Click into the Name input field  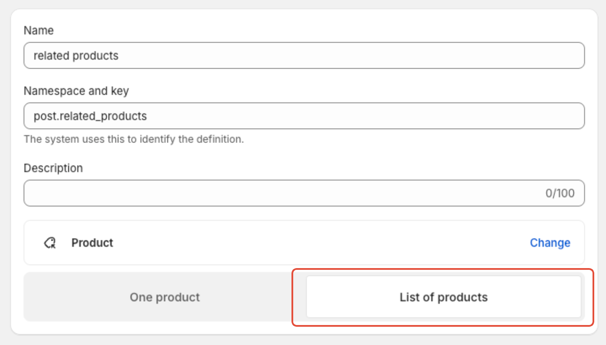pos(304,56)
